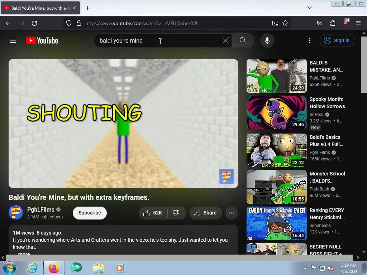This screenshot has height=275, width=367.
Task: Click the horizontal scrollbar left arrow
Action: point(3,257)
